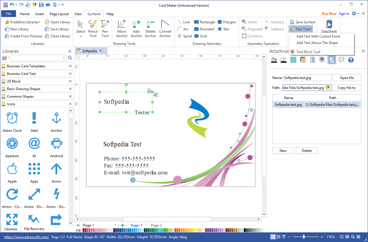The width and height of the screenshot is (368, 242).
Task: Switch to the Page Layout tab
Action: [59, 14]
